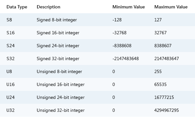Select the U32 data type cell
The image size is (195, 117).
11,110
